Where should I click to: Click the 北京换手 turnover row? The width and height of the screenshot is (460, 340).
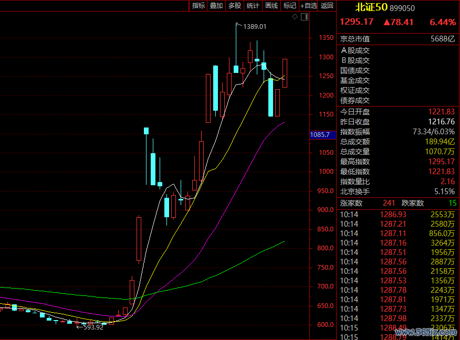coord(397,192)
